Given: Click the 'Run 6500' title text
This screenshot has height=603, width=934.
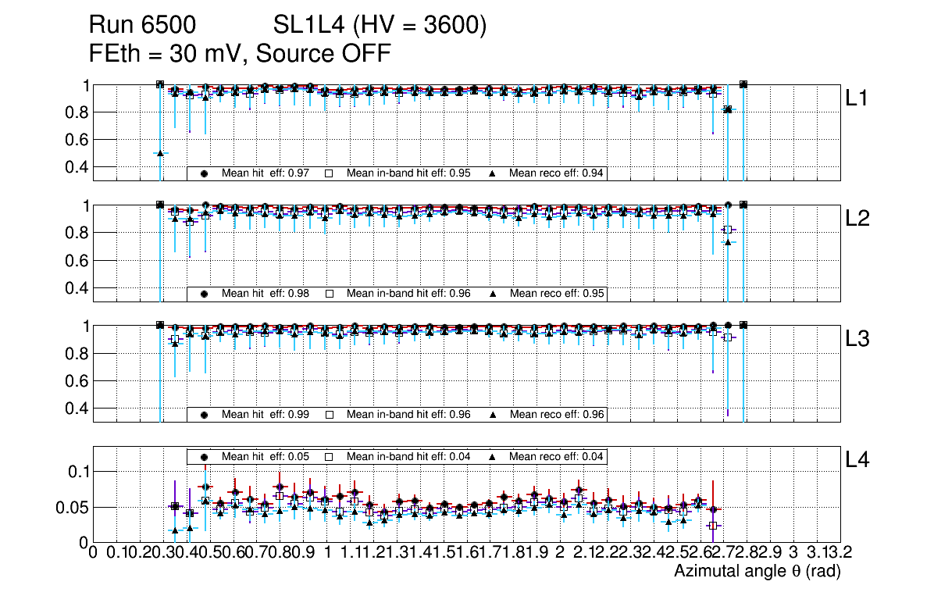Looking at the screenshot, I should click(x=142, y=26).
